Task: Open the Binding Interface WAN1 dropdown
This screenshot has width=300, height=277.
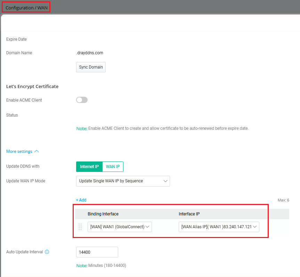Action: click(120, 227)
